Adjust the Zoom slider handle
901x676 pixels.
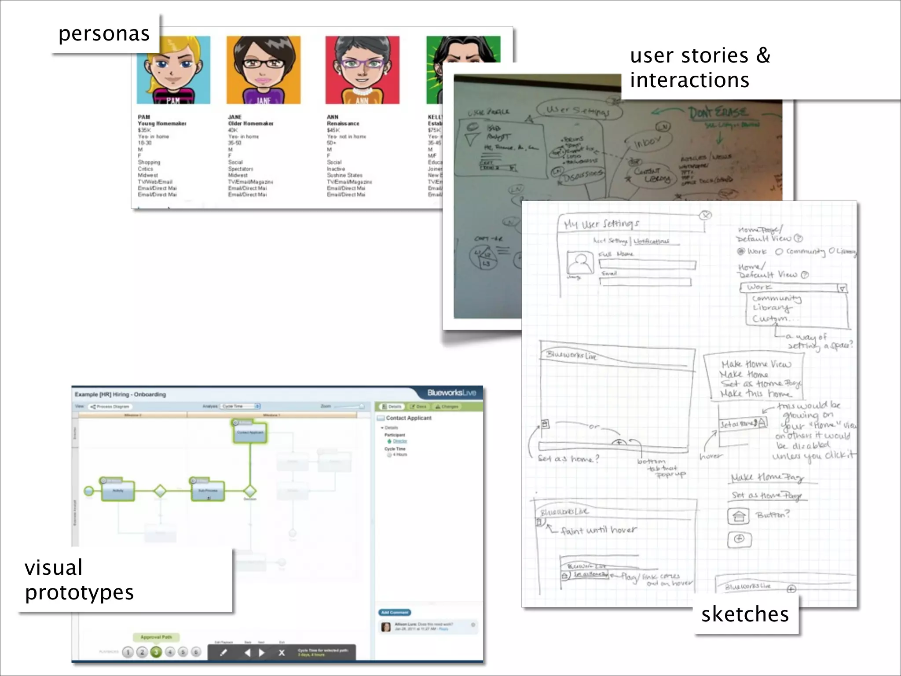pos(362,406)
